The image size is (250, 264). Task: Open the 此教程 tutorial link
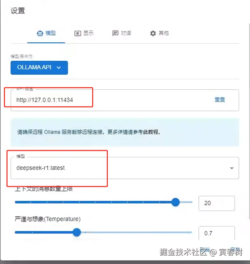click(151, 132)
